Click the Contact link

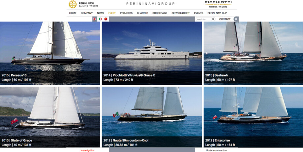(x=225, y=19)
